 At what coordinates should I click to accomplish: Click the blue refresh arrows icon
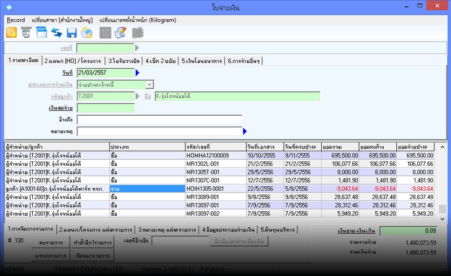56,33
